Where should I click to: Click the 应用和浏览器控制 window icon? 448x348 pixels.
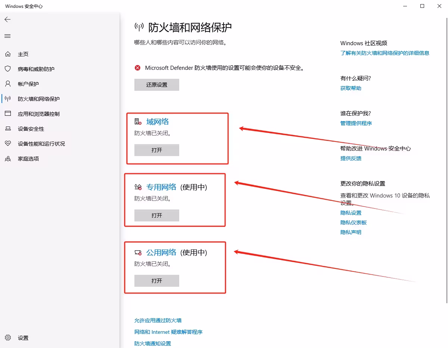pyautogui.click(x=8, y=114)
